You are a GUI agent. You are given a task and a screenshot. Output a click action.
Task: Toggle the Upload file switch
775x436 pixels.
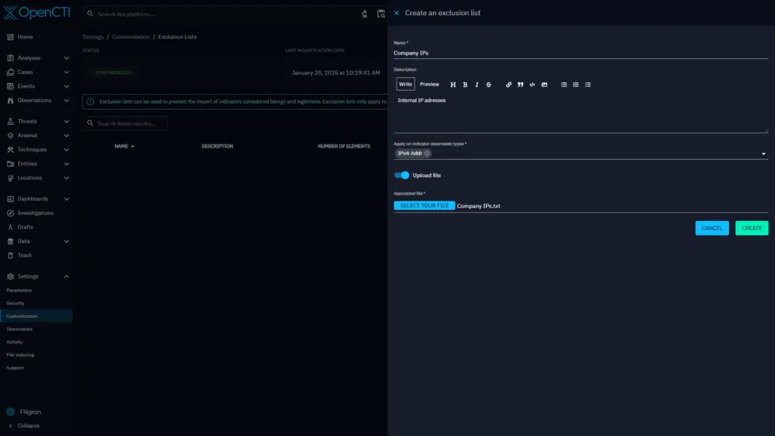pos(402,175)
